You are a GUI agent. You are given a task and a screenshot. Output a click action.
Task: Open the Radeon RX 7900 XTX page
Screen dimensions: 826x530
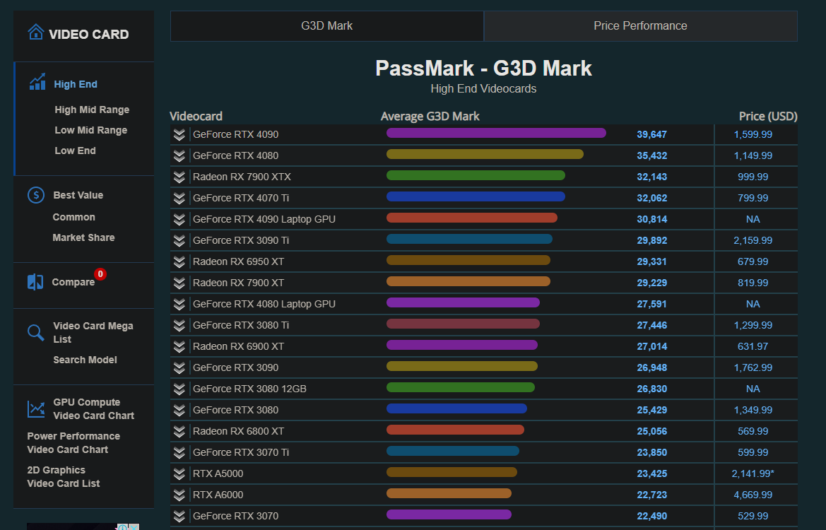tap(242, 177)
